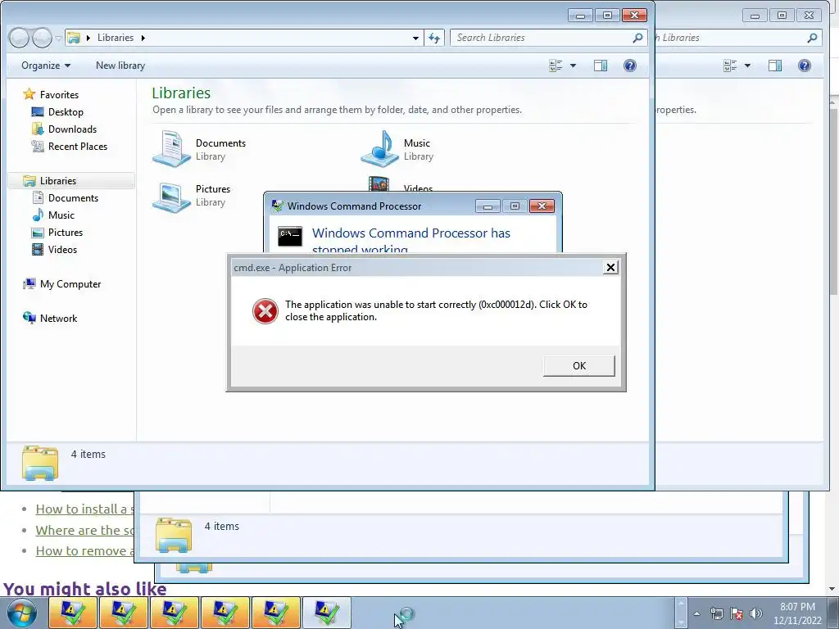Viewport: 839px width, 629px height.
Task: Switch to the first taskbar window button
Action: (73, 613)
